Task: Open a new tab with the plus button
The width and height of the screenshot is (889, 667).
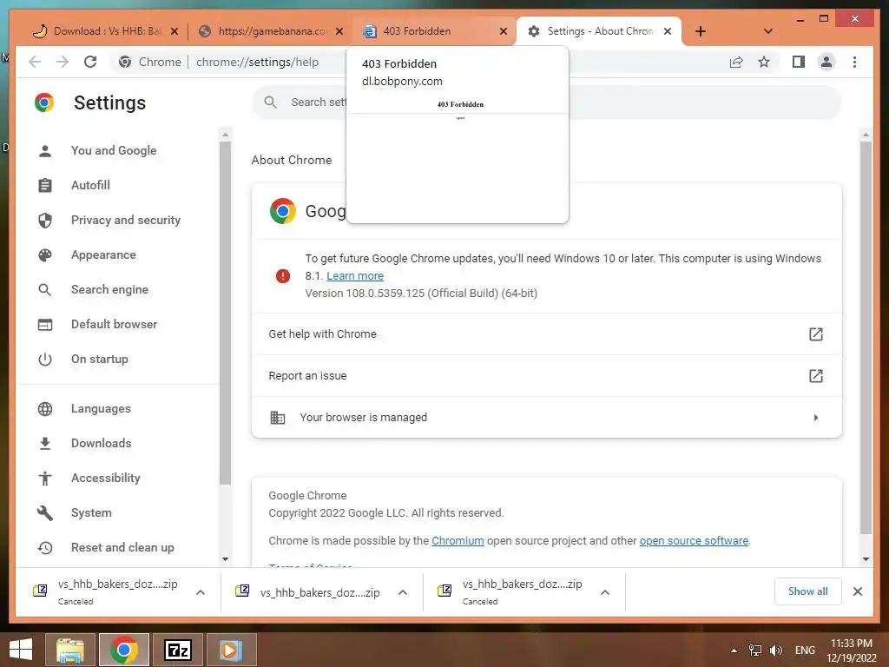Action: [x=701, y=31]
